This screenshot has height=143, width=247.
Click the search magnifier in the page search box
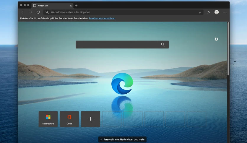[x=163, y=45]
